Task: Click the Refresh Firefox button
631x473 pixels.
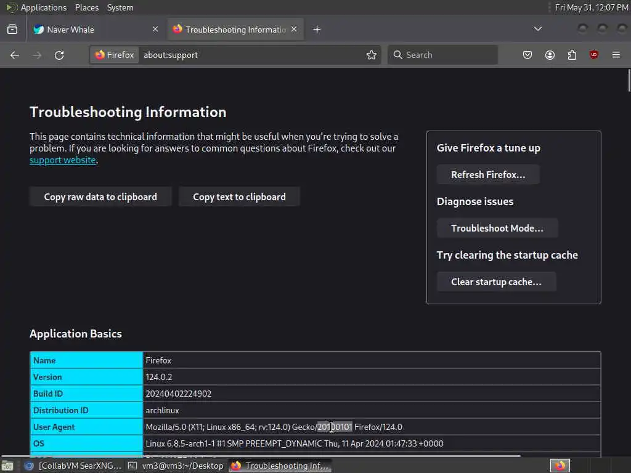Action: point(488,174)
